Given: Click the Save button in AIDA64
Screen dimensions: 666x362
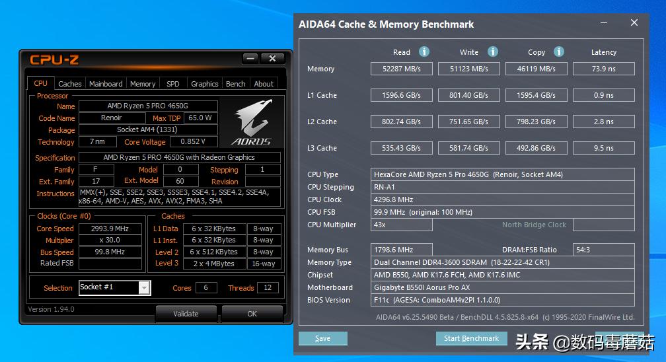Looking at the screenshot, I should (x=323, y=338).
